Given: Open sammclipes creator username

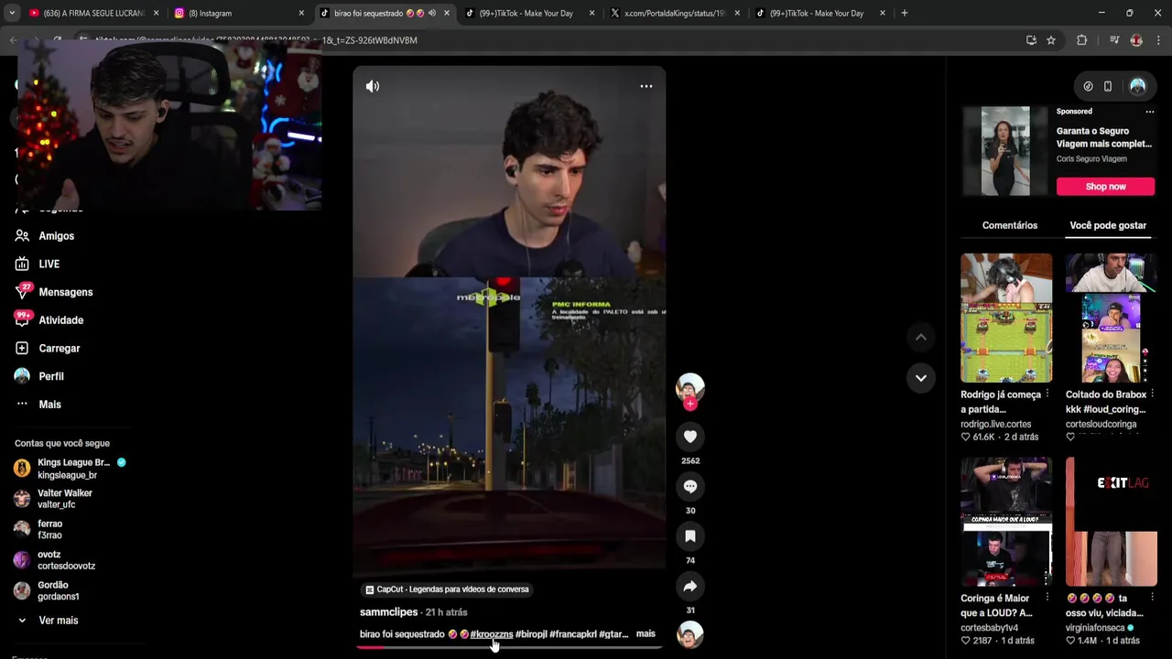Looking at the screenshot, I should [x=388, y=611].
